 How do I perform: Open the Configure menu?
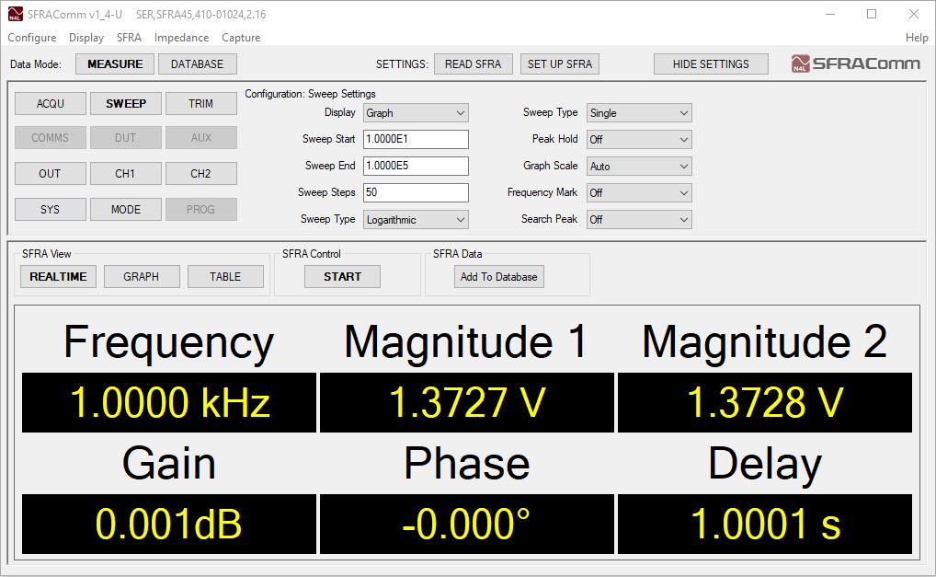click(31, 38)
